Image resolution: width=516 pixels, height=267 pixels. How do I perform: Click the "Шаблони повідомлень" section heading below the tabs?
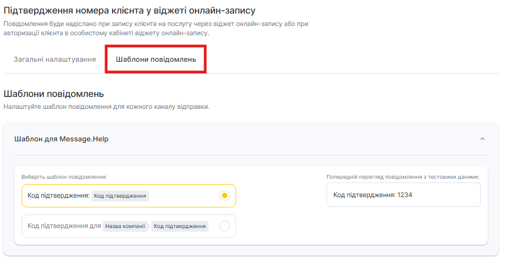tap(54, 94)
